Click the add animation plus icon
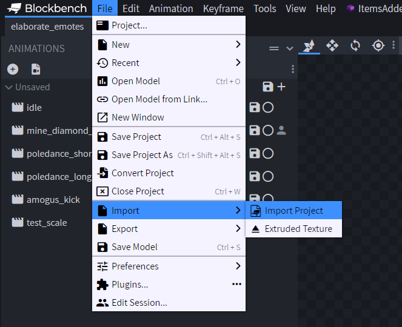402x327 pixels. 13,69
